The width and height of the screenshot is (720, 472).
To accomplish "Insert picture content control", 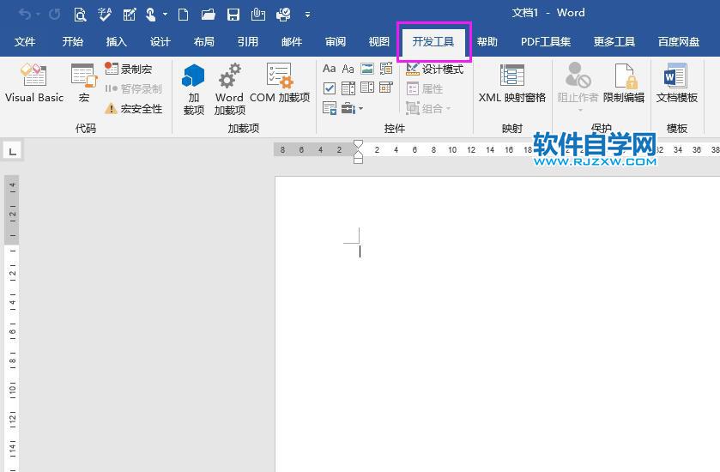I will coord(367,69).
